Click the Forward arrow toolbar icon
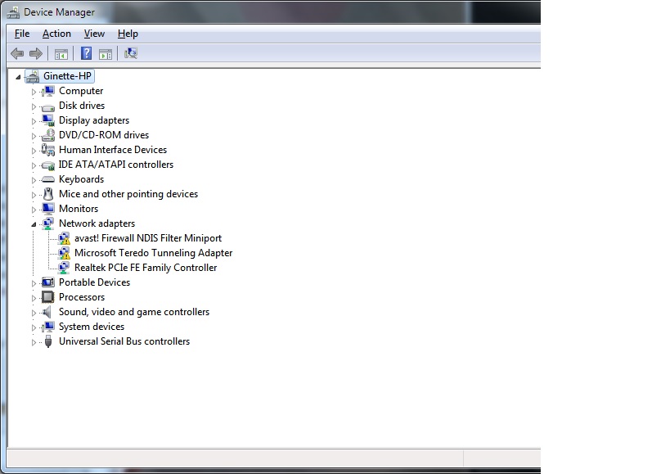670x474 pixels. tap(36, 53)
